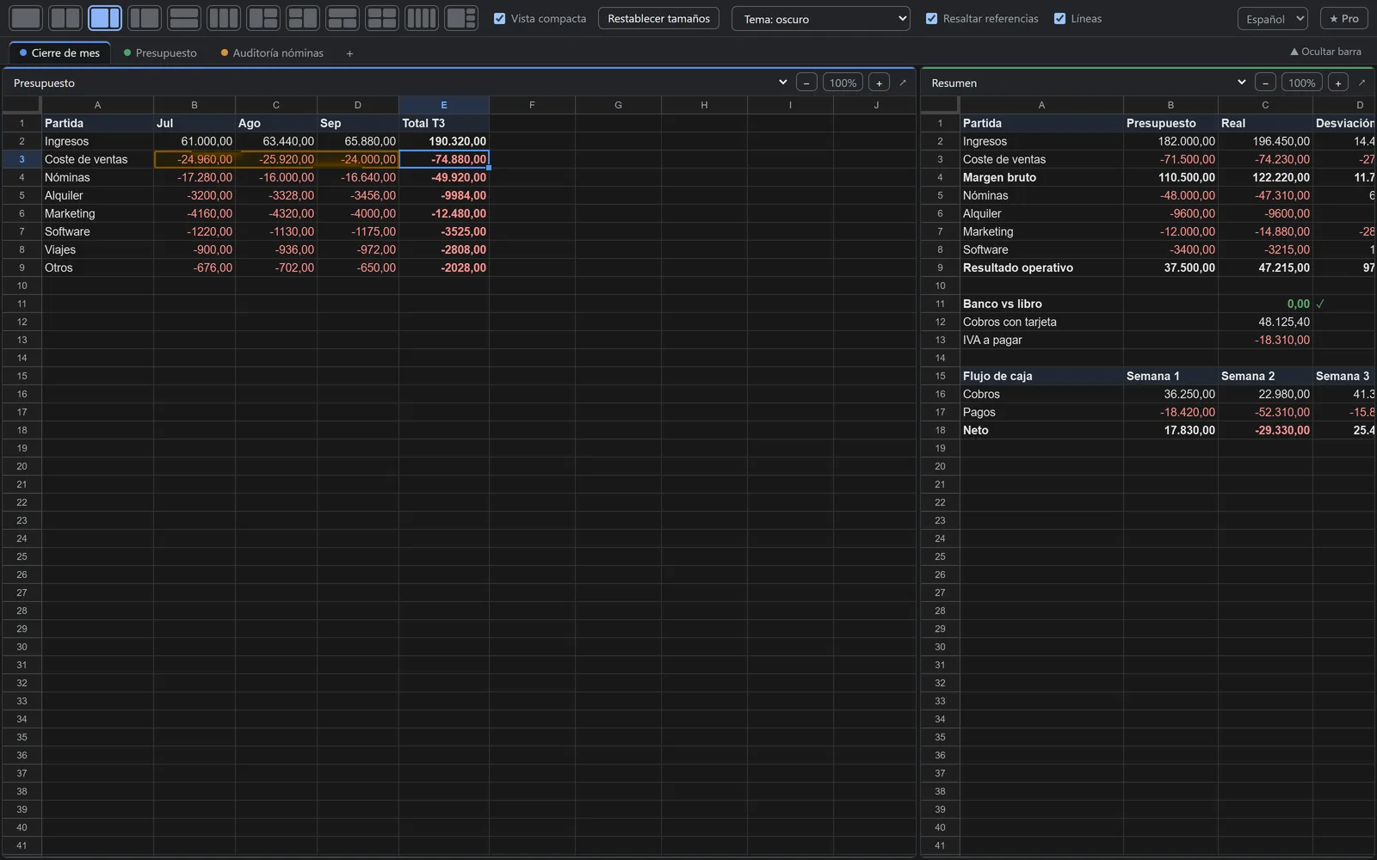Open the Tema: oscuro dropdown
This screenshot has height=860, width=1377.
[x=821, y=18]
